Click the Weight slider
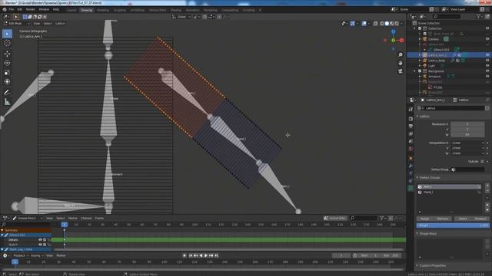This screenshot has width=492, height=276. (x=453, y=225)
